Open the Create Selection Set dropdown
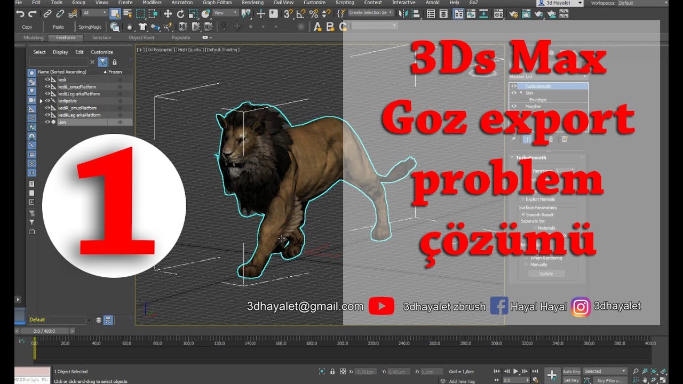683x384 pixels. [x=371, y=13]
